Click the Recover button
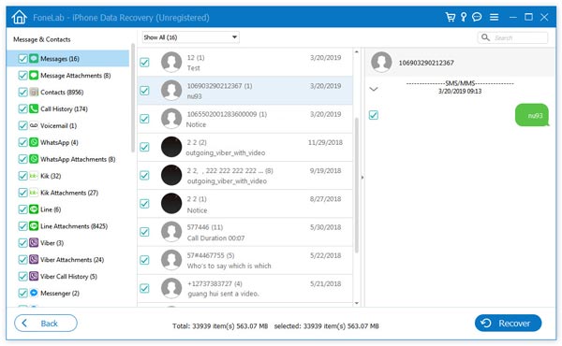This screenshot has width=562, height=346. point(508,324)
